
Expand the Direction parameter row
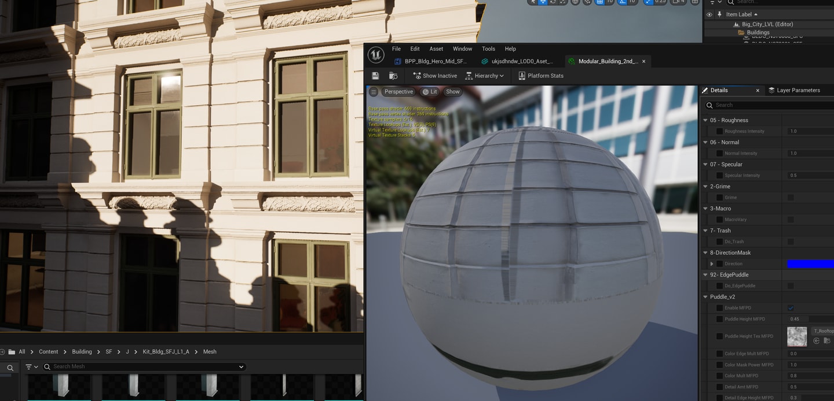[712, 263]
